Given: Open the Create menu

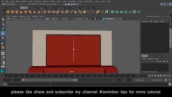Looking at the screenshot, I should [x=12, y=1].
